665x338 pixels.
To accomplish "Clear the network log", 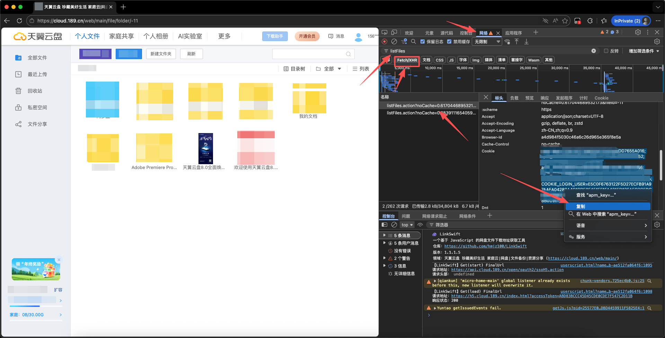I will [394, 41].
